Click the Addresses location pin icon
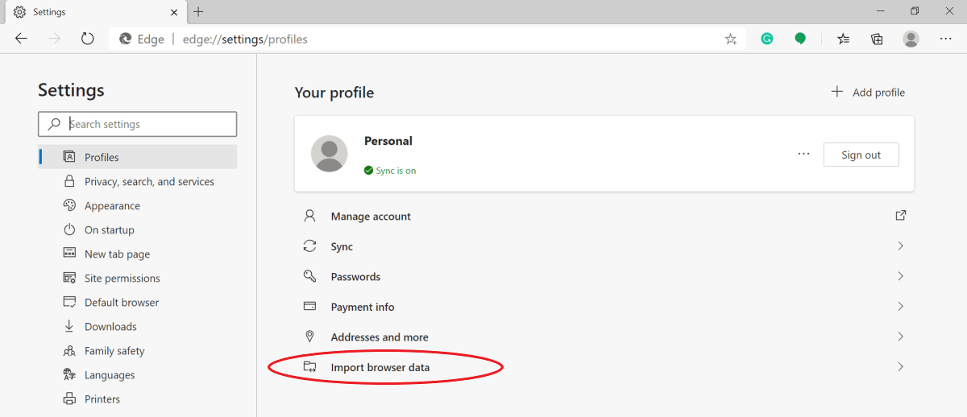967x417 pixels. pyautogui.click(x=309, y=336)
